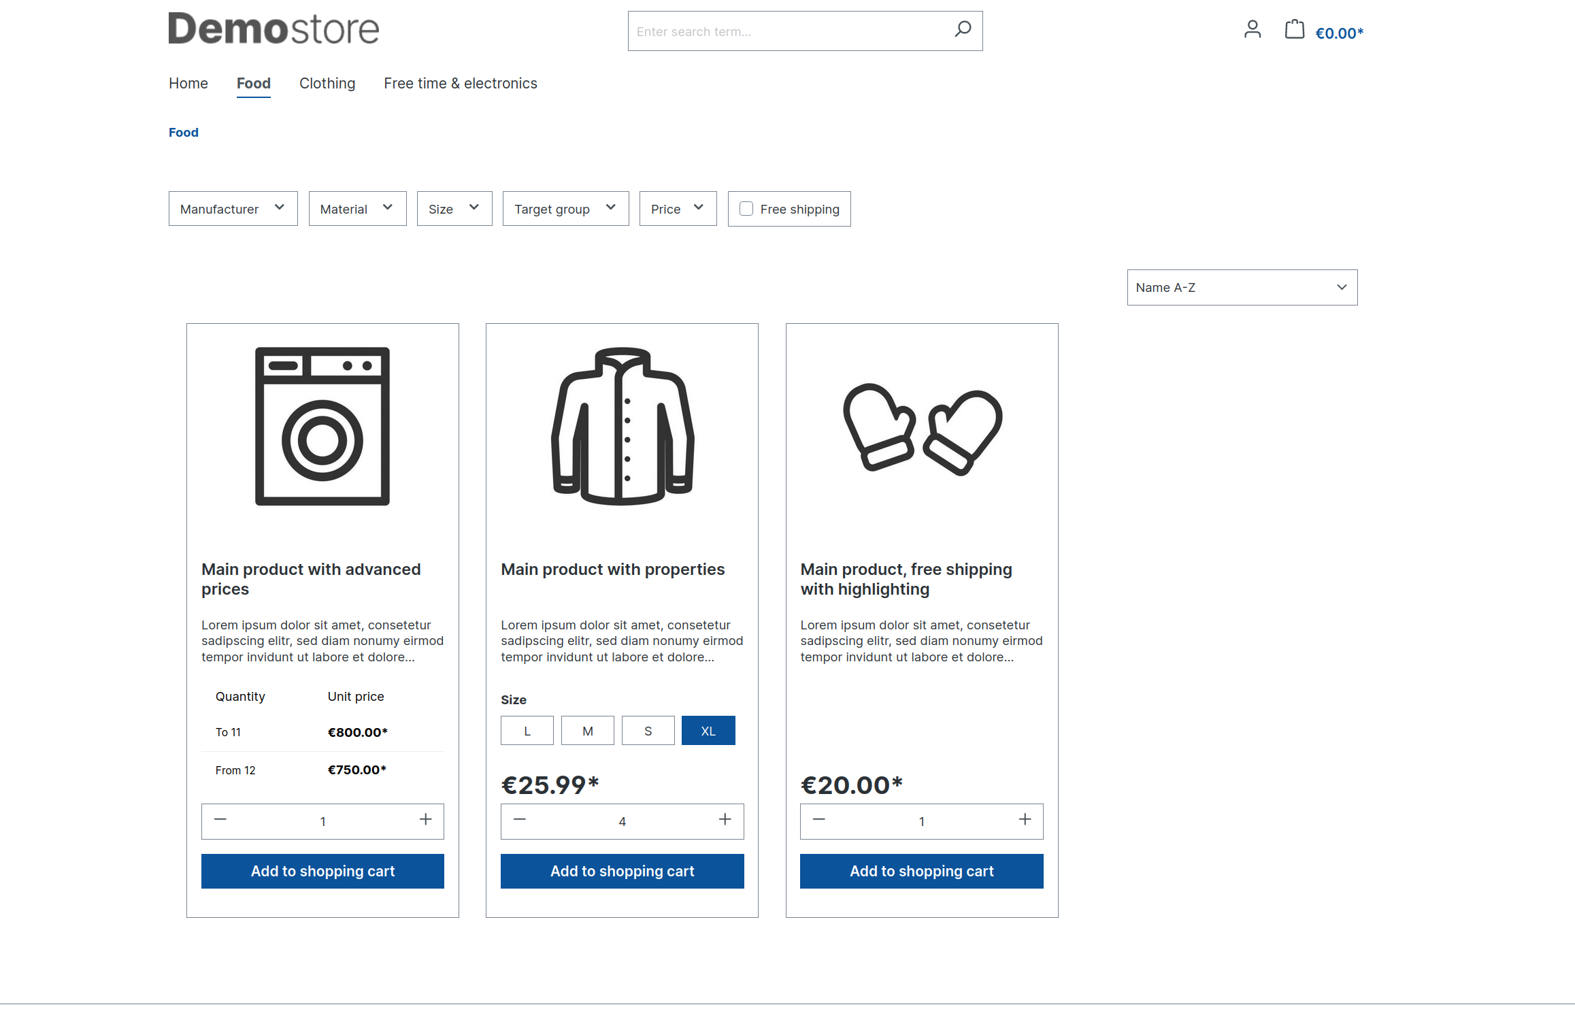The width and height of the screenshot is (1575, 1024).
Task: Click the mittens product image
Action: click(923, 430)
